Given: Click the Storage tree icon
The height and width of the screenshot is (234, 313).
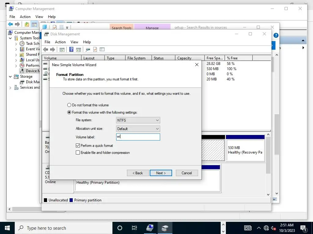Looking at the screenshot, I should pyautogui.click(x=16, y=76).
